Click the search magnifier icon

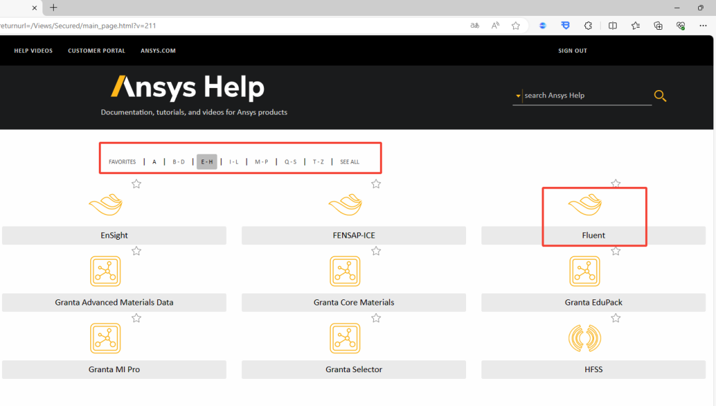660,96
